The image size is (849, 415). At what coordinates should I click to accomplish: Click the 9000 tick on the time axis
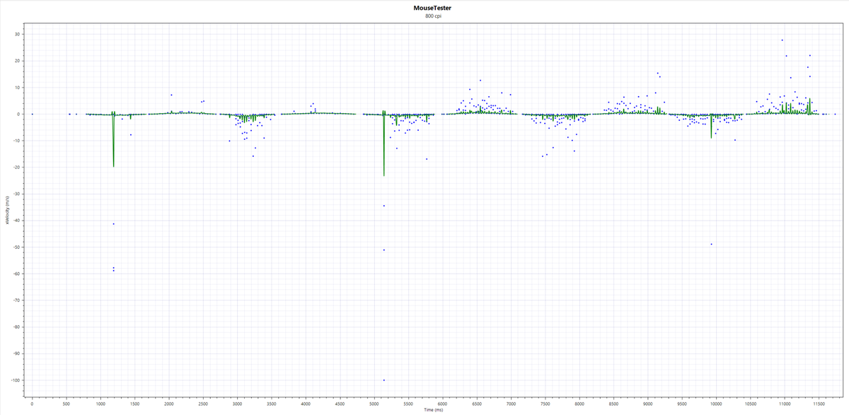click(648, 403)
